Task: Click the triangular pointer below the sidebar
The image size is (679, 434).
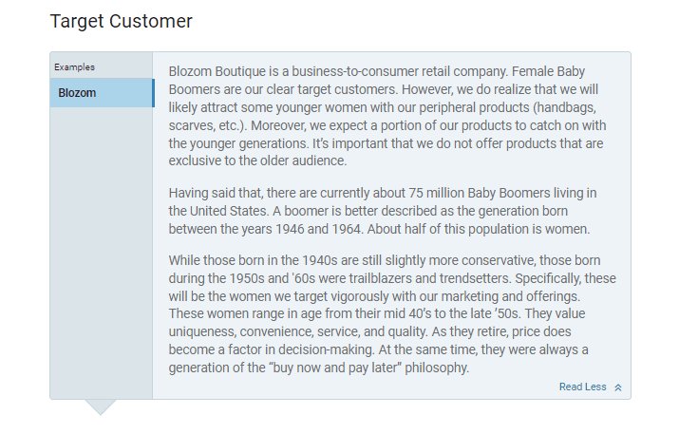Action: [101, 407]
